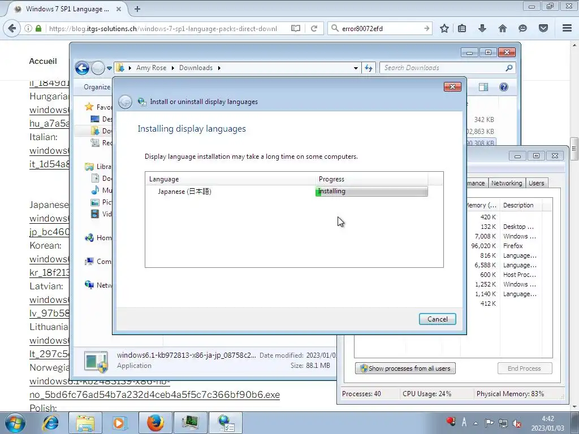Click the back arrow in installer dialog
The image size is (579, 434).
click(x=125, y=102)
